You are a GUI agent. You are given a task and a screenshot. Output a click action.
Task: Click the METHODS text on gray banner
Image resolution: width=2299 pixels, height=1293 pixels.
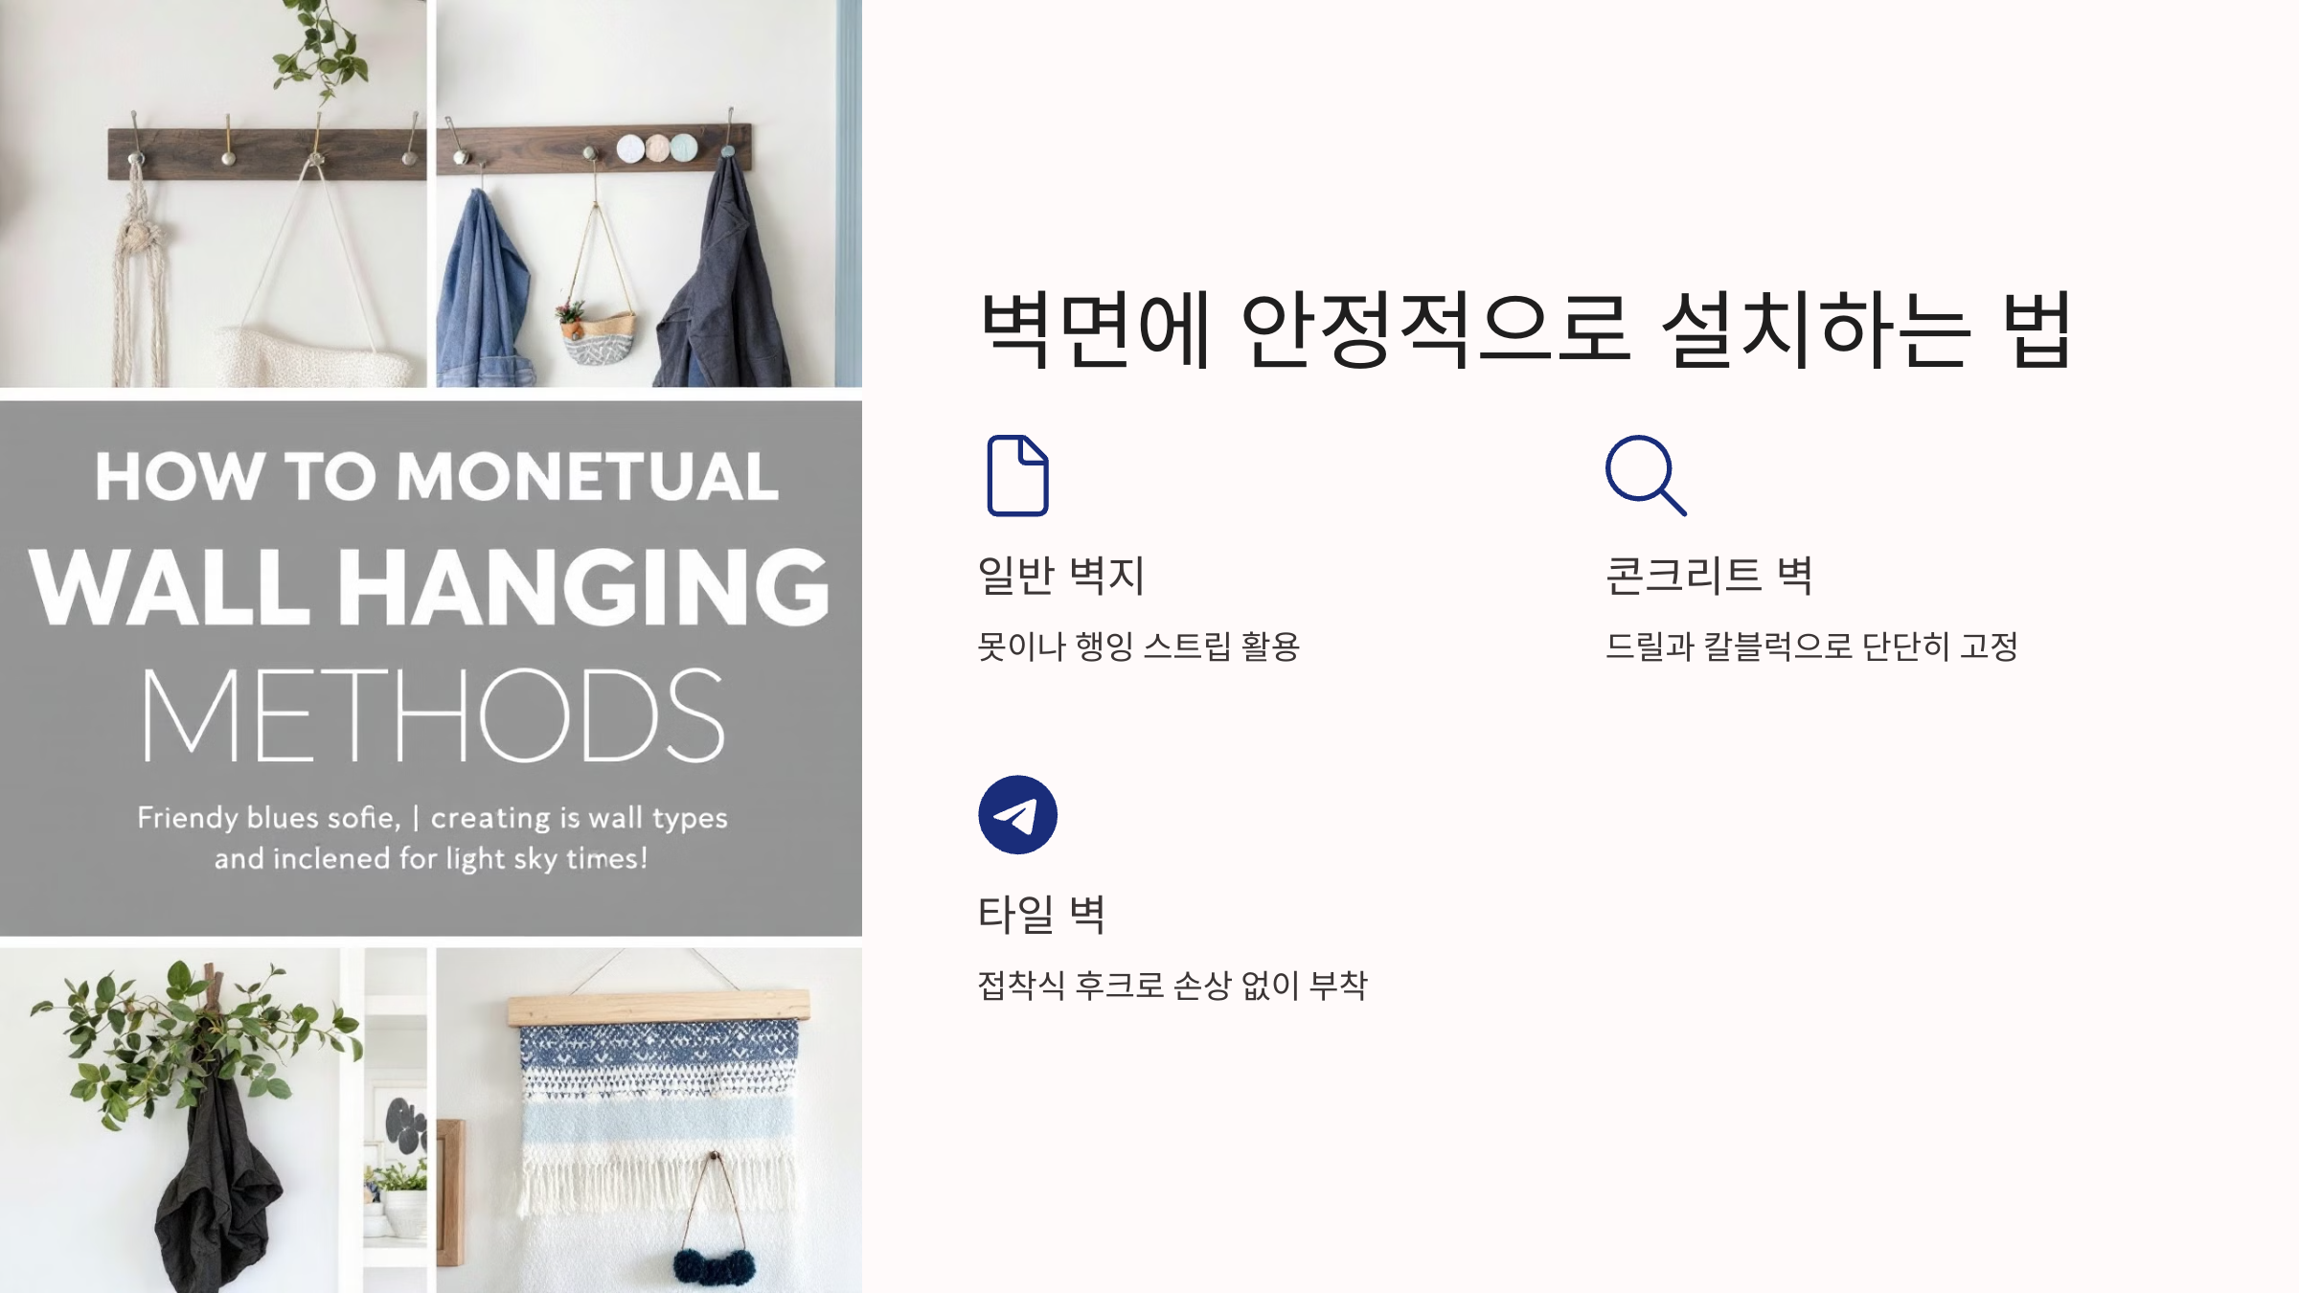pos(433,715)
